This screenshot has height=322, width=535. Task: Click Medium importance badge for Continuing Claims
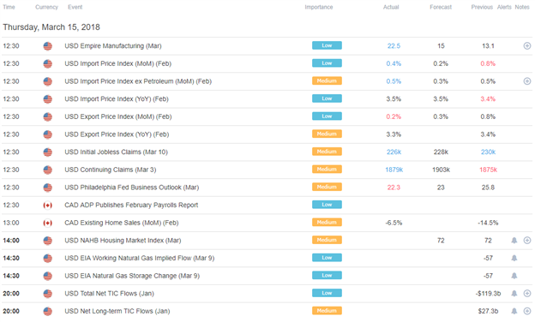point(327,170)
